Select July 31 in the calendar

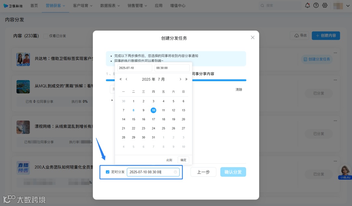pos(153,137)
